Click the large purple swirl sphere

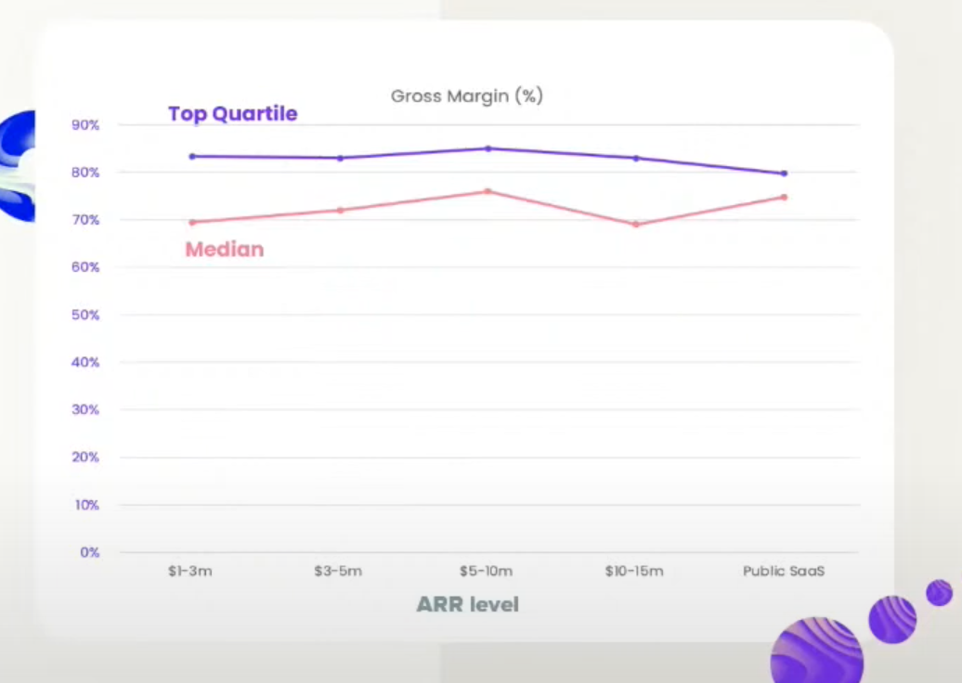[817, 651]
